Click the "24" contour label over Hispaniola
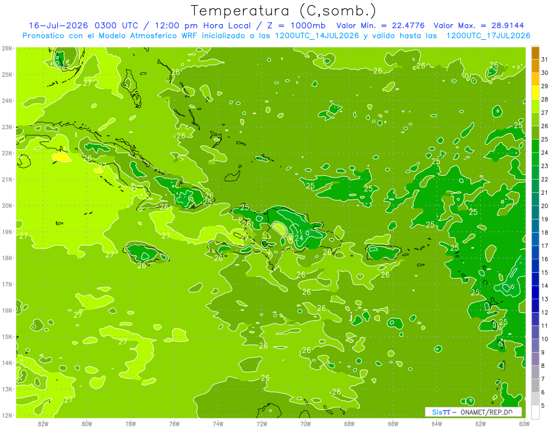 click(x=299, y=238)
